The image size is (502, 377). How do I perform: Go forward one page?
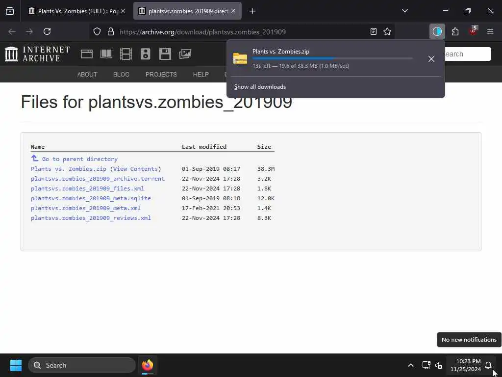click(29, 31)
